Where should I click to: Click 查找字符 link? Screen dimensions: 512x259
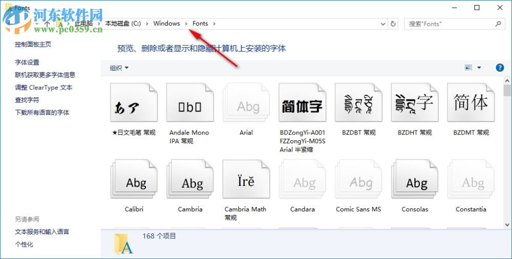point(27,100)
